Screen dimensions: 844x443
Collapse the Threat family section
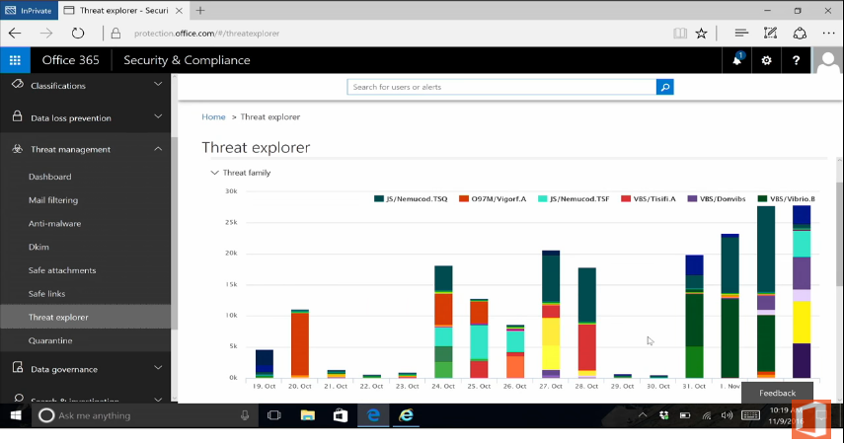pyautogui.click(x=215, y=173)
